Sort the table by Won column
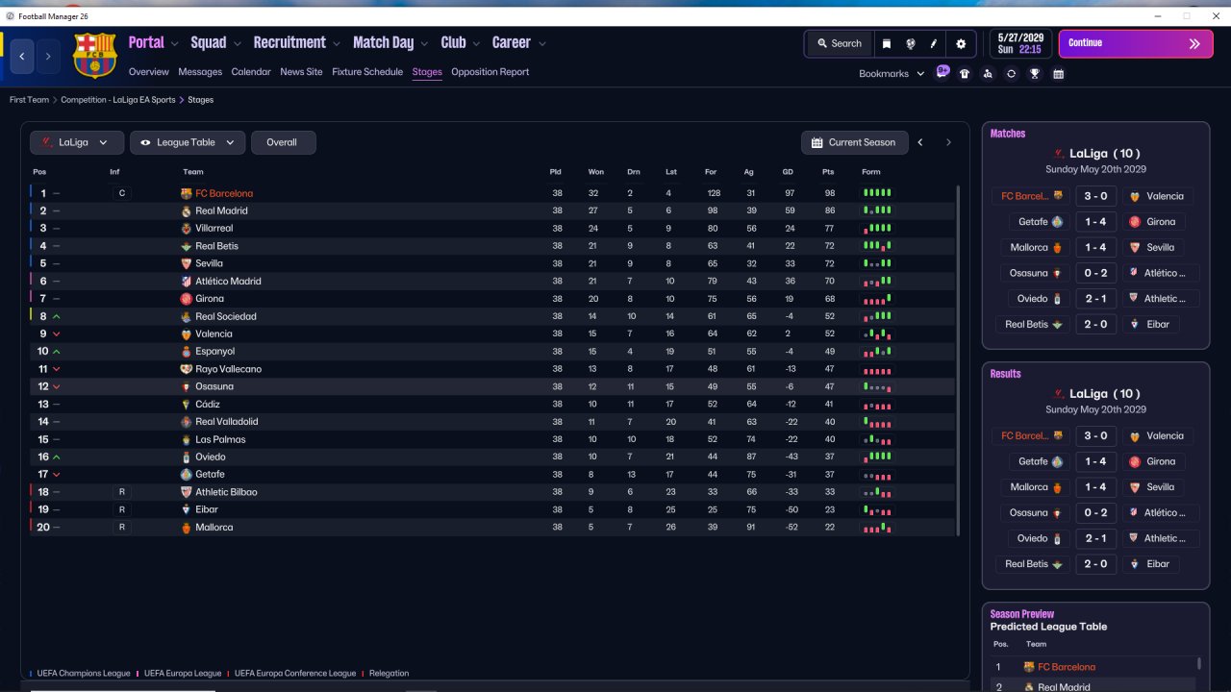This screenshot has height=692, width=1231. (596, 172)
